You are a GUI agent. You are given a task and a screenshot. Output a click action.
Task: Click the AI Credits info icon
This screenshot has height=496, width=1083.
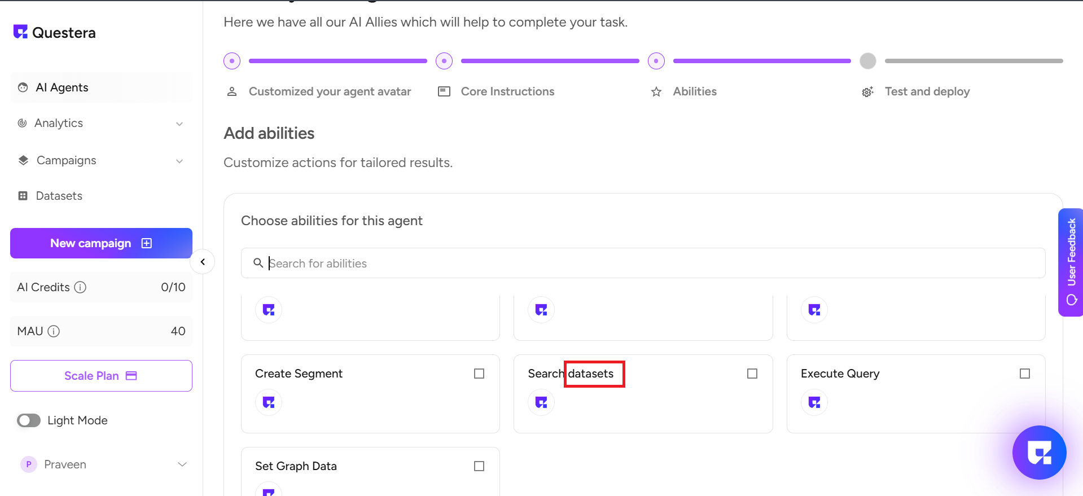point(81,287)
